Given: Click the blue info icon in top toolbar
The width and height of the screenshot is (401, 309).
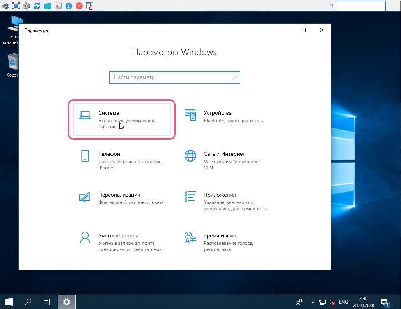Looking at the screenshot, I should 69,5.
